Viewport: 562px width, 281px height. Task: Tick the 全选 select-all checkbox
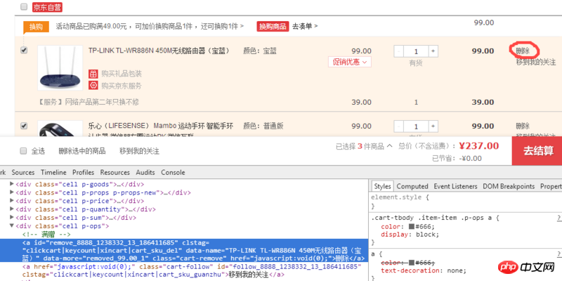(24, 151)
